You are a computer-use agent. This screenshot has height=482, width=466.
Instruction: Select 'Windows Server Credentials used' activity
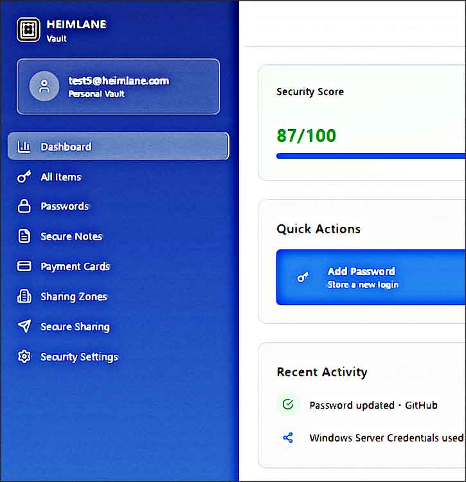386,438
